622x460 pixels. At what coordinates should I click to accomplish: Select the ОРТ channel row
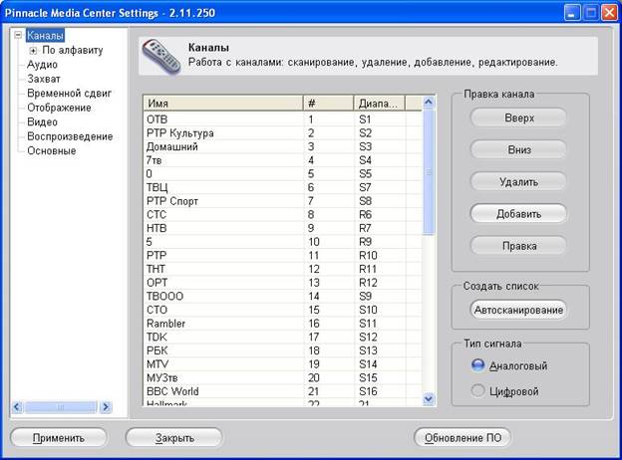tap(282, 283)
